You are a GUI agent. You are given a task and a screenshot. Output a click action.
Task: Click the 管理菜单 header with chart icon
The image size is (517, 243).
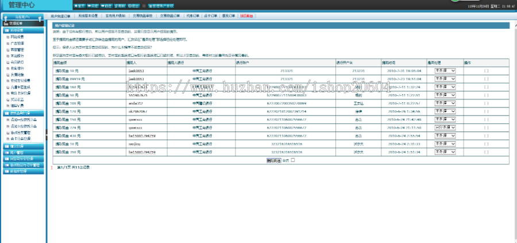(23, 24)
